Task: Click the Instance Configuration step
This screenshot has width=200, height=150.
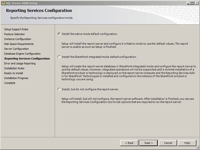Action: pyautogui.click(x=18, y=39)
